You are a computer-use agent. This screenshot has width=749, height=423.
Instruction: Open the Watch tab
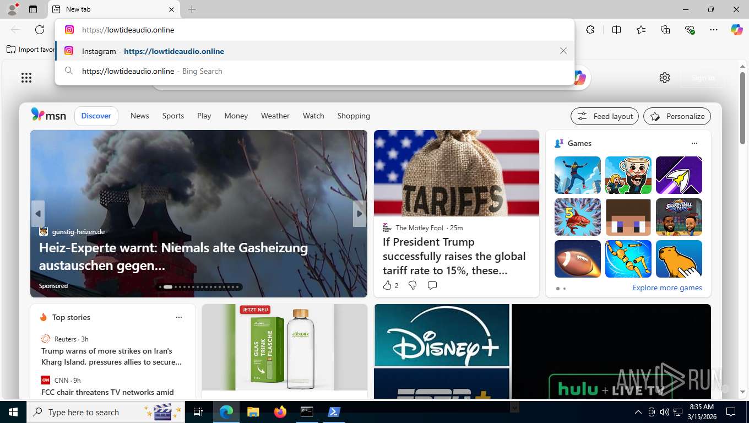pos(313,116)
